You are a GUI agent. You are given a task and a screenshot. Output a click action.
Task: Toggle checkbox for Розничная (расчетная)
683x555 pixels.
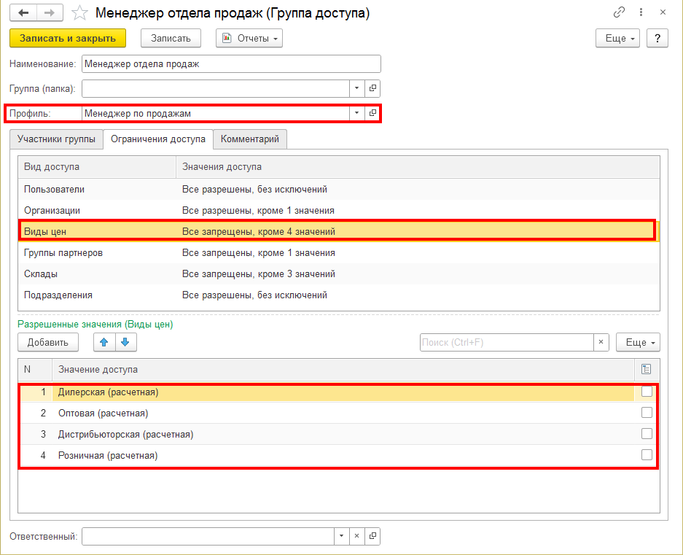click(646, 455)
